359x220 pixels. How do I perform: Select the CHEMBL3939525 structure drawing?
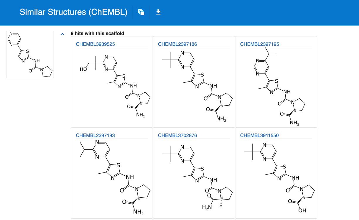point(111,85)
